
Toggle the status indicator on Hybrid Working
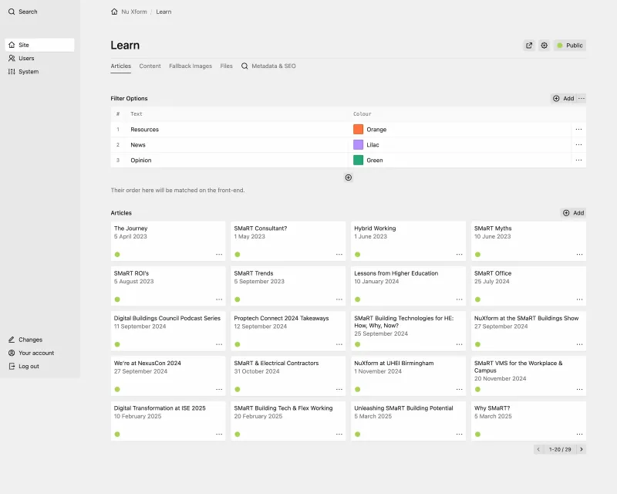coord(357,254)
